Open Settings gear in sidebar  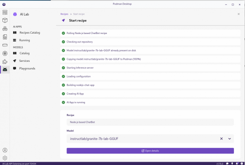point(5,158)
